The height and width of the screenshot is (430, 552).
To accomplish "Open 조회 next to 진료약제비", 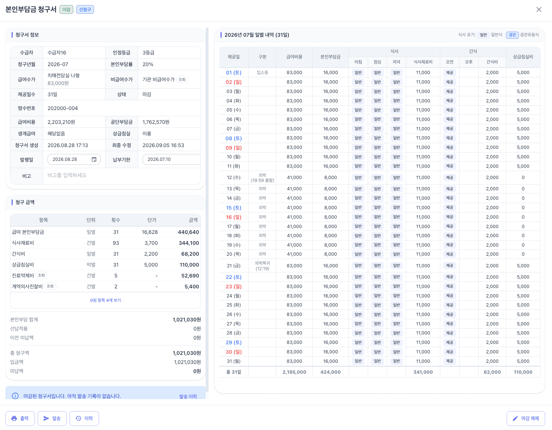I will click(x=41, y=275).
